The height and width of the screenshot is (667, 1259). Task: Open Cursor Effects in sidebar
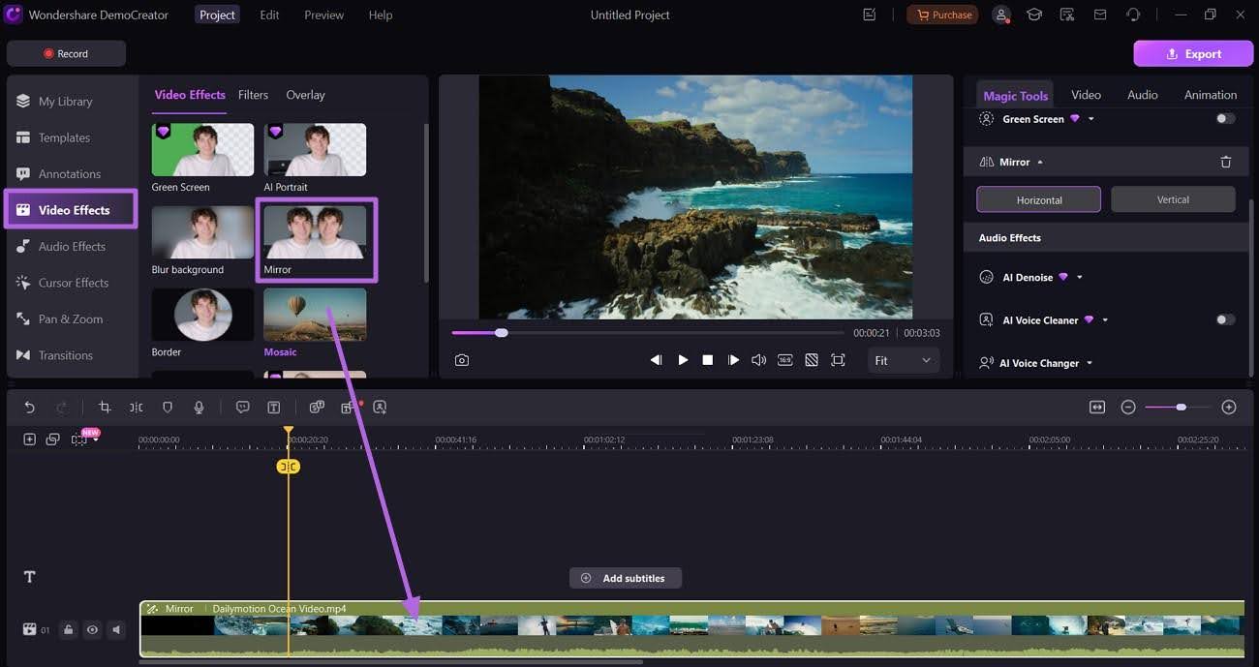click(72, 283)
